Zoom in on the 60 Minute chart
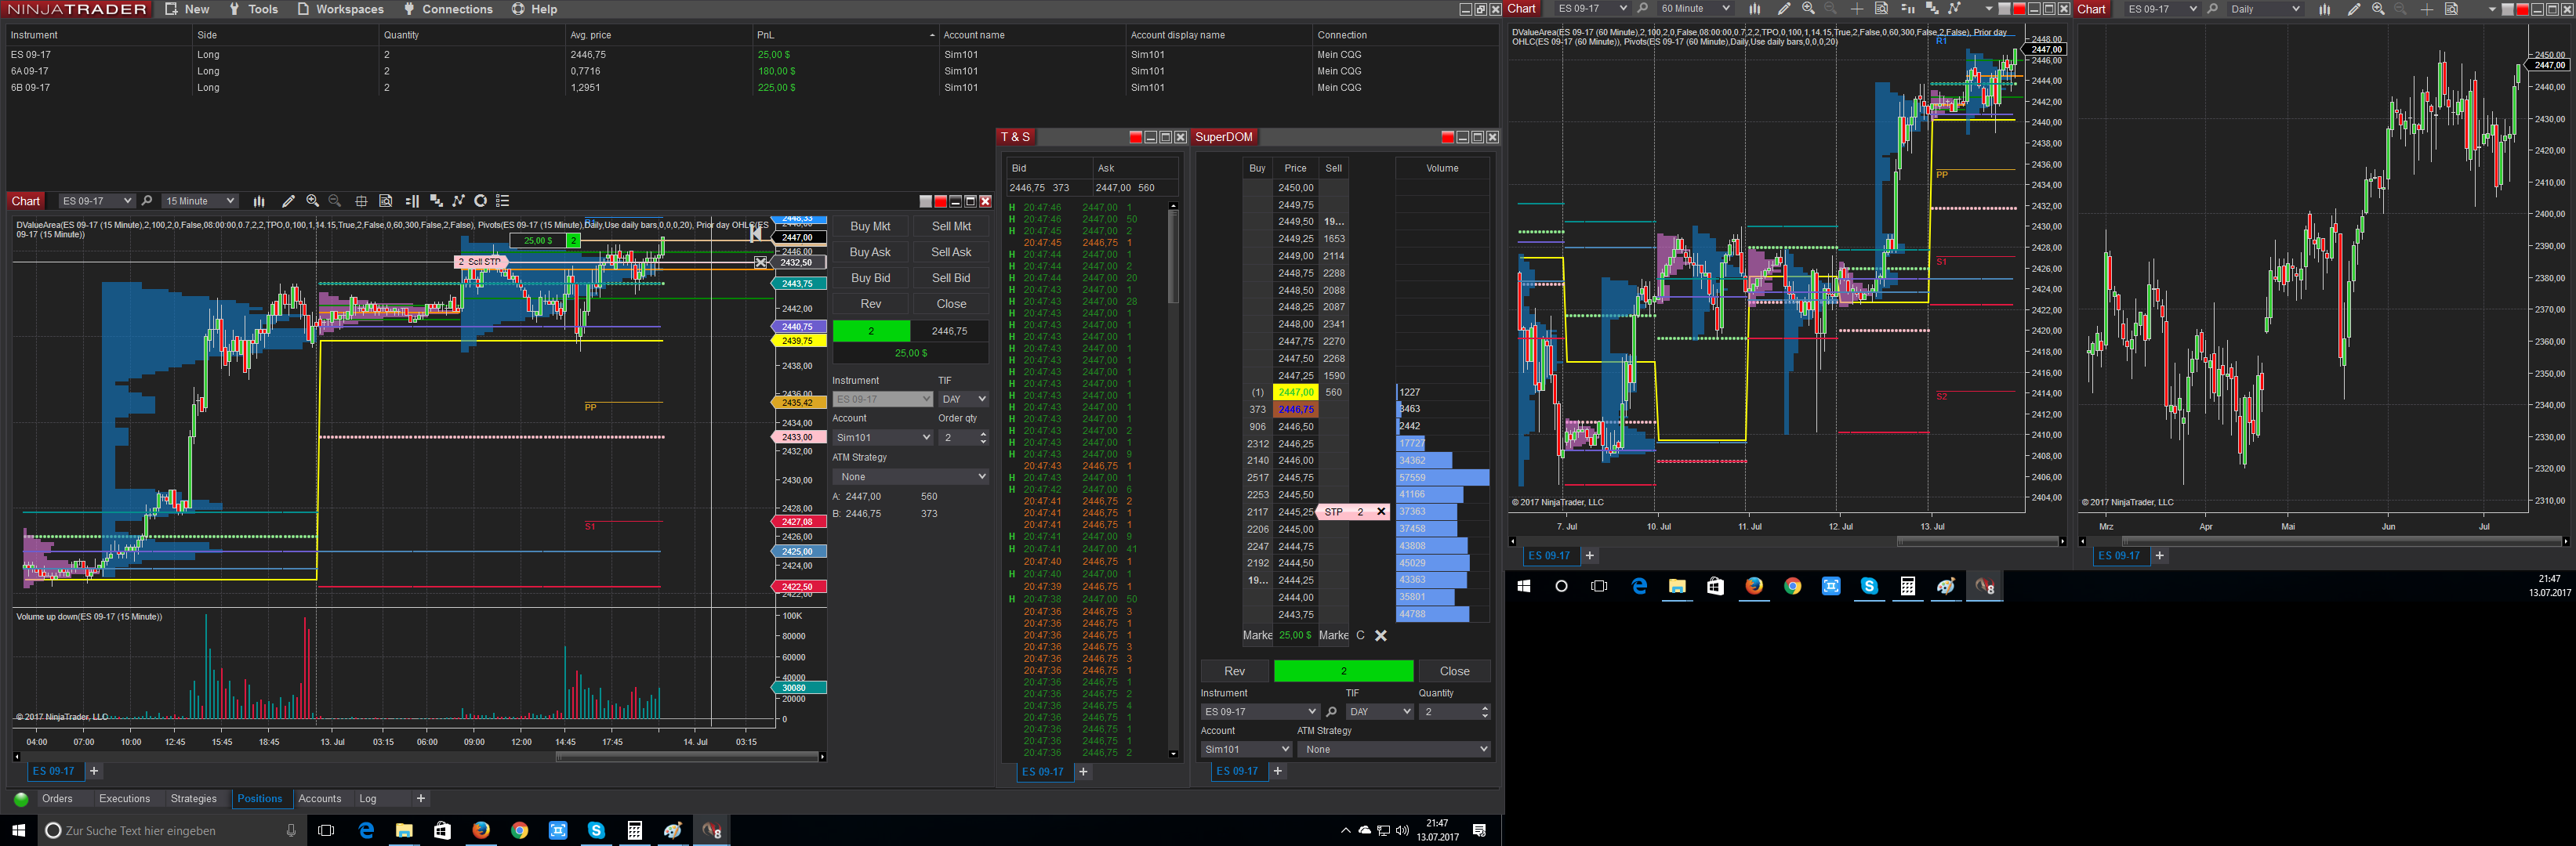Viewport: 2576px width, 846px height. (1808, 9)
